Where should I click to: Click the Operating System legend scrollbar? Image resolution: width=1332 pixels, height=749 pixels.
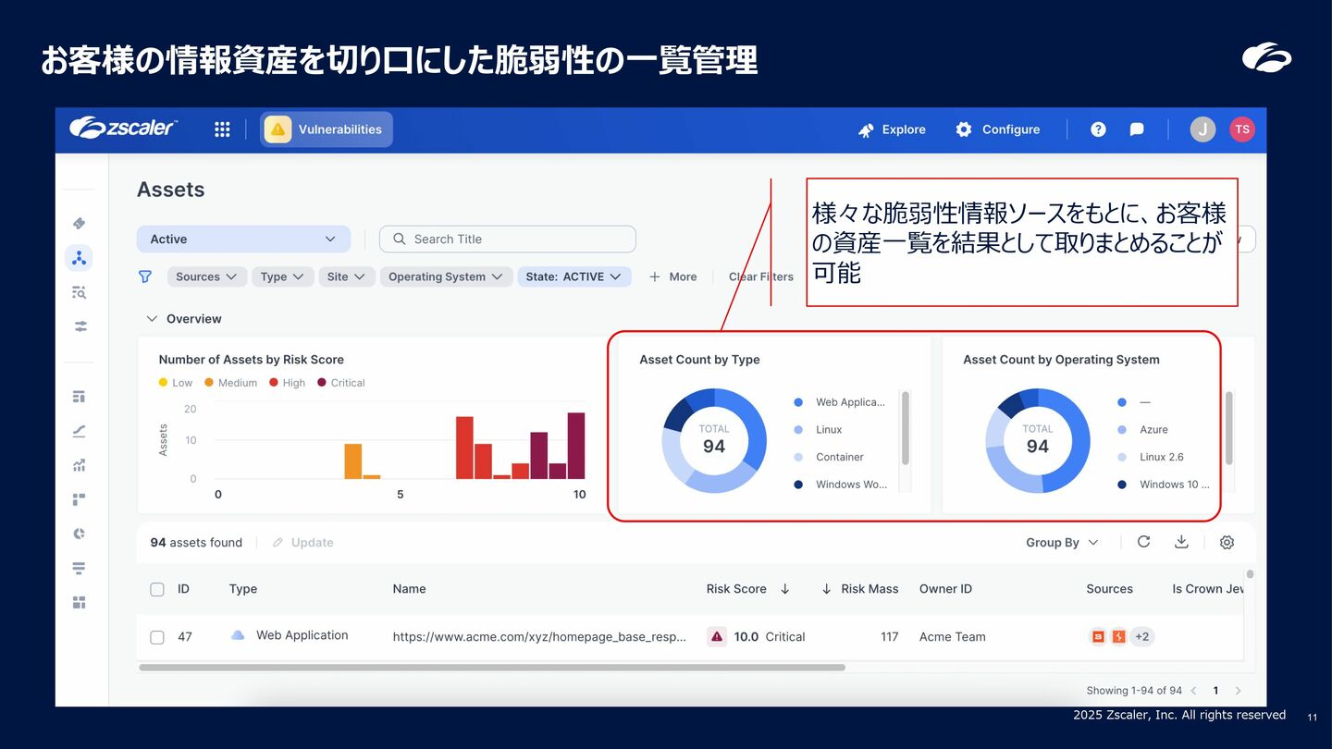[x=1229, y=428]
